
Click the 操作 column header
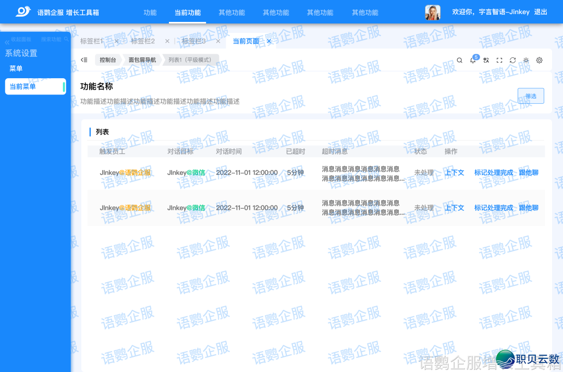coord(451,151)
